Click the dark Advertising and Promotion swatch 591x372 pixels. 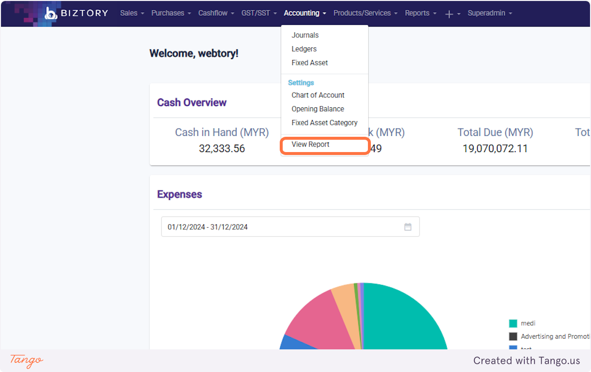[x=513, y=337]
